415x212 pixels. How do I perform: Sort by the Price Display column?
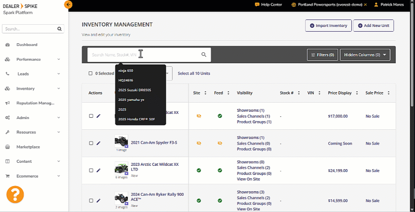(357, 93)
